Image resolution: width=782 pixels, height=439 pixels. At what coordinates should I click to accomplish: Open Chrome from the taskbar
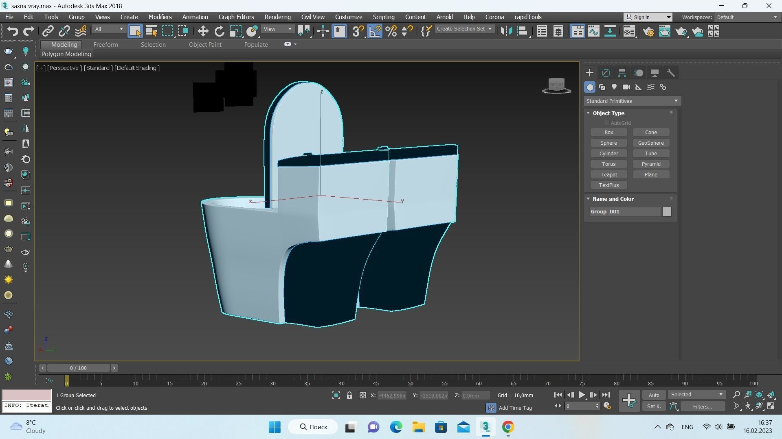point(508,427)
